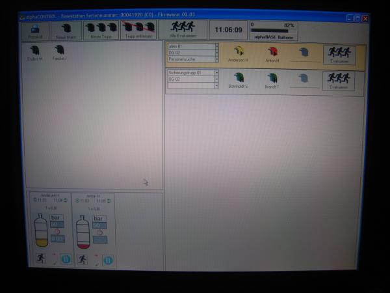Select the Fische J. helmet in the pool
This screenshot has height=293, width=390.
coord(59,51)
